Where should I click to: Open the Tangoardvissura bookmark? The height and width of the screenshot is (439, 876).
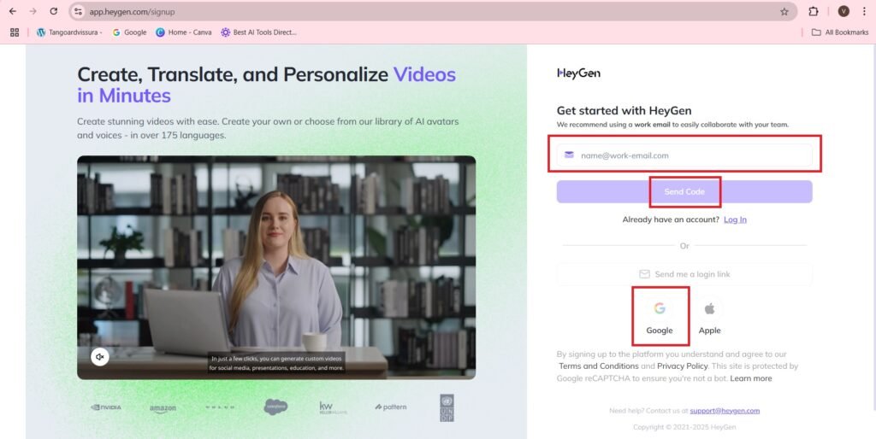click(x=69, y=32)
